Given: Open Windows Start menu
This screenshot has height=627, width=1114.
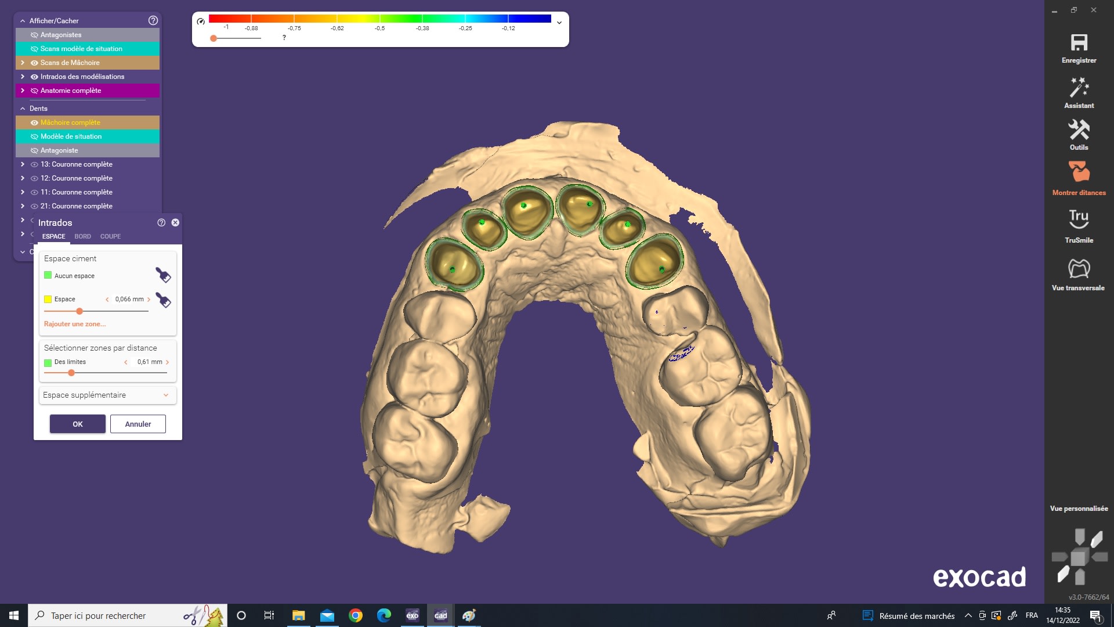Looking at the screenshot, I should tap(14, 615).
